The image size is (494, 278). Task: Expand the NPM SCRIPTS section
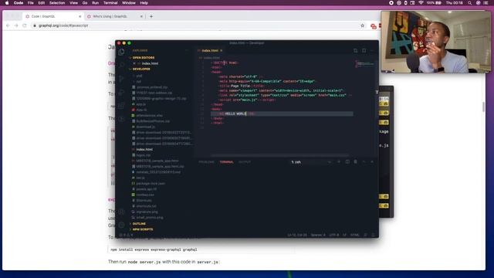(x=142, y=229)
